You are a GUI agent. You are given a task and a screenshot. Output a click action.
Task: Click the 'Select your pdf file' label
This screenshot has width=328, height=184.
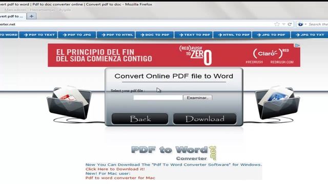(128, 91)
